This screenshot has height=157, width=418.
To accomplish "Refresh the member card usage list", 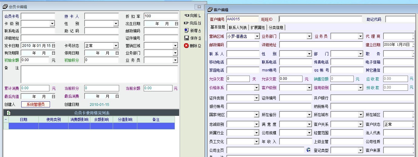I will (x=8, y=113).
